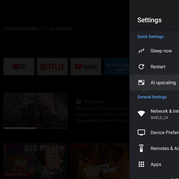The height and width of the screenshot is (179, 179).
Task: Open the Prime Video app tile
Action: [x=117, y=67]
